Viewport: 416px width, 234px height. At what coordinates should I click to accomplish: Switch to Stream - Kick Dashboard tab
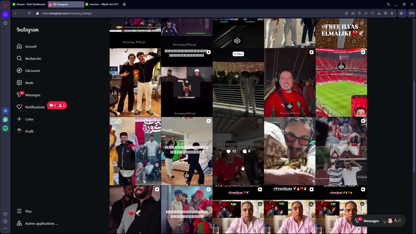pyautogui.click(x=29, y=4)
